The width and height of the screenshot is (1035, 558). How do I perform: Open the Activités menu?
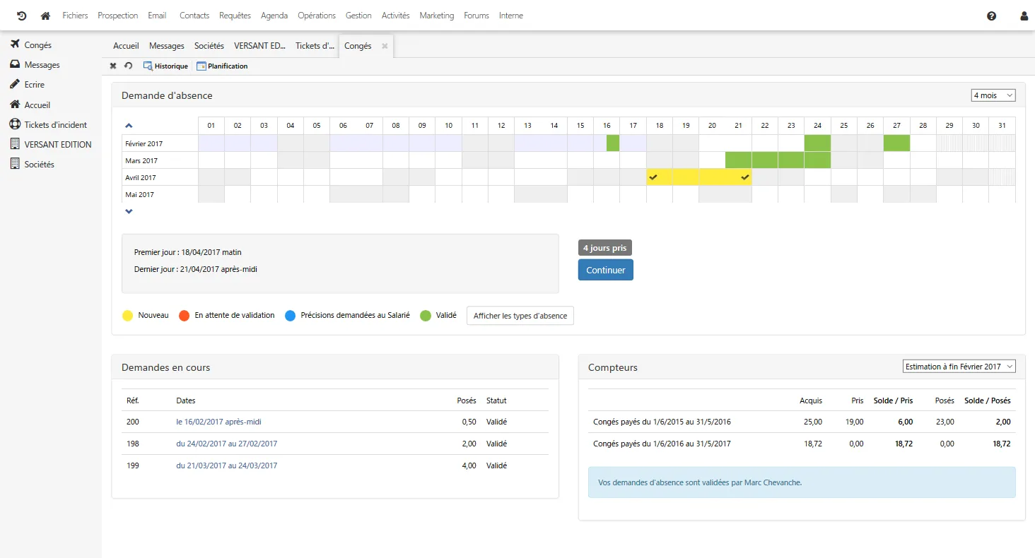click(x=395, y=16)
